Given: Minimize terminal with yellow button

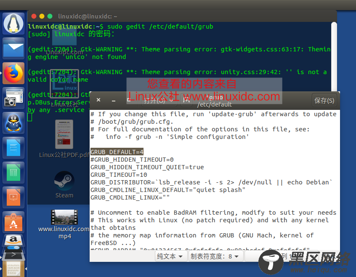Looking at the screenshot, I should 42,16.
